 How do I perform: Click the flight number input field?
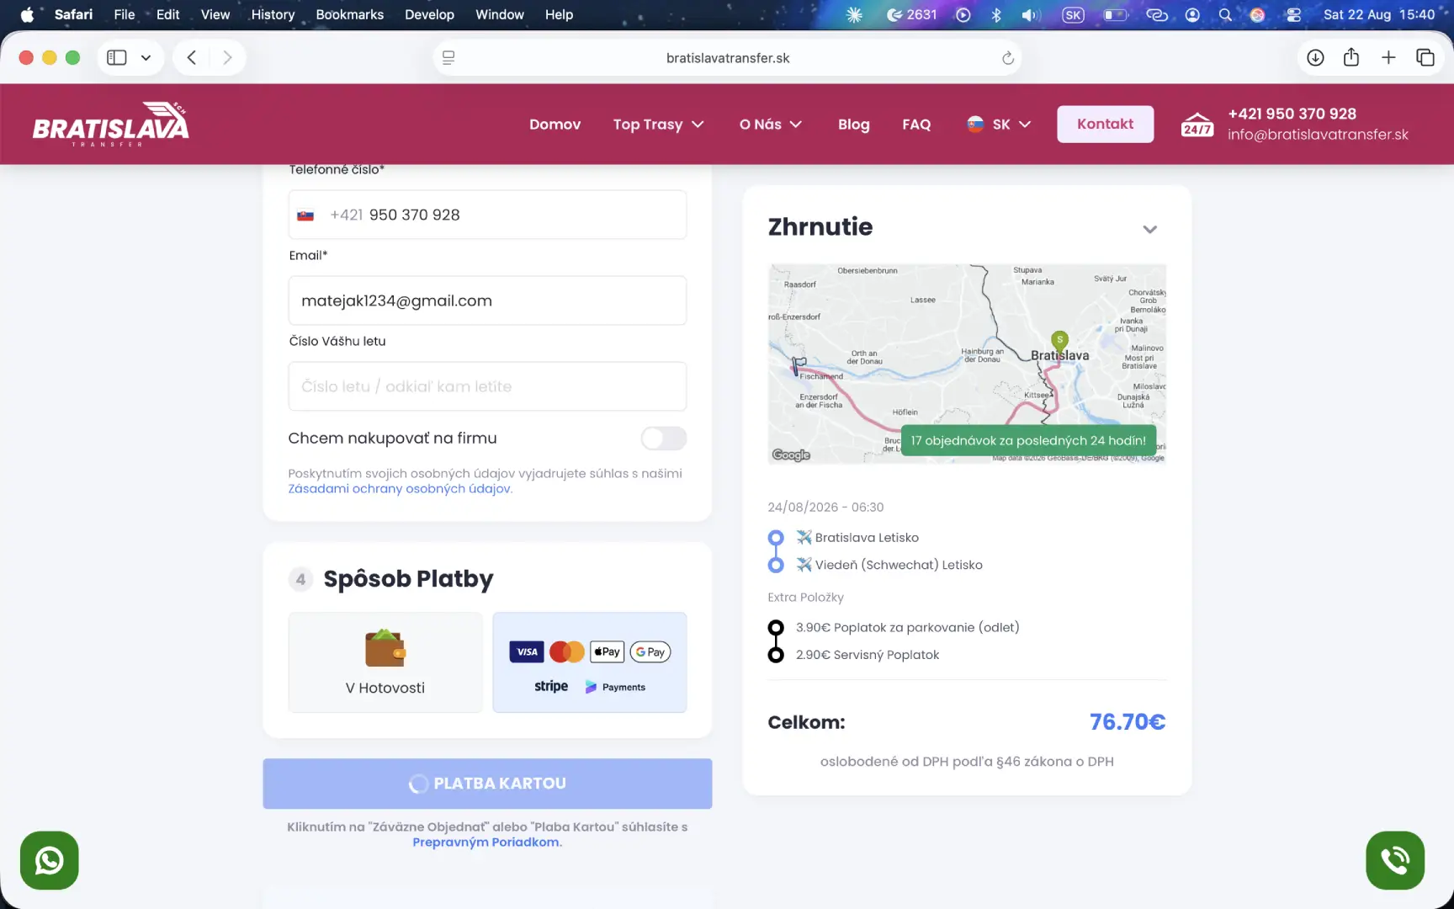487,386
